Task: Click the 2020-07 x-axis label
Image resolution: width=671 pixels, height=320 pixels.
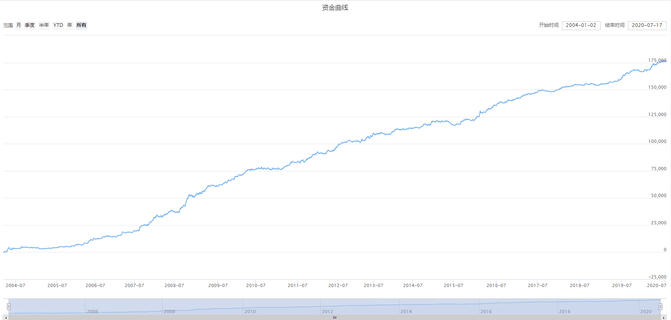Action: (657, 285)
